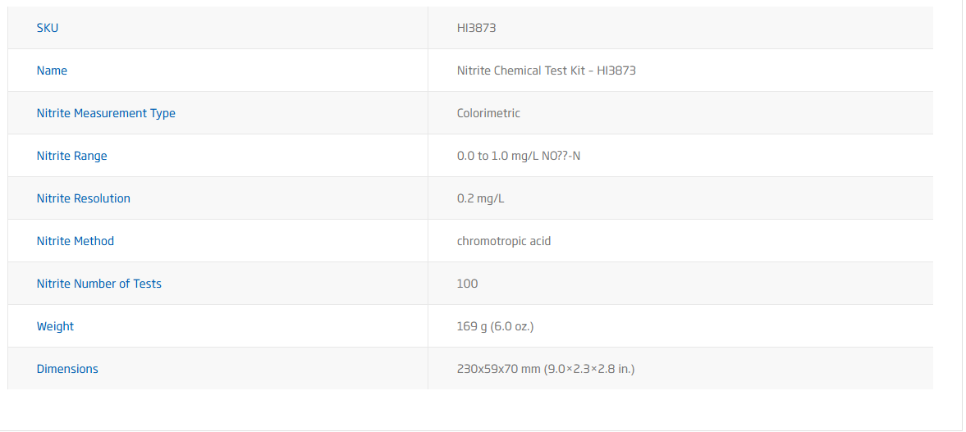Click the thin vertical border at the page's right edge
The width and height of the screenshot is (966, 432).
962,213
